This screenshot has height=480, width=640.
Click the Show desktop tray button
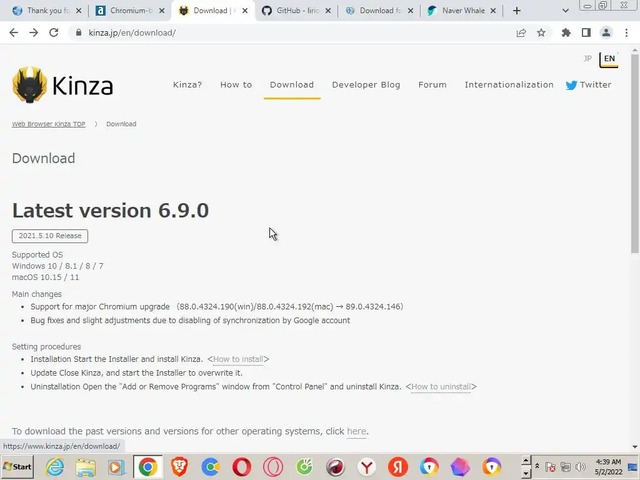click(633, 467)
